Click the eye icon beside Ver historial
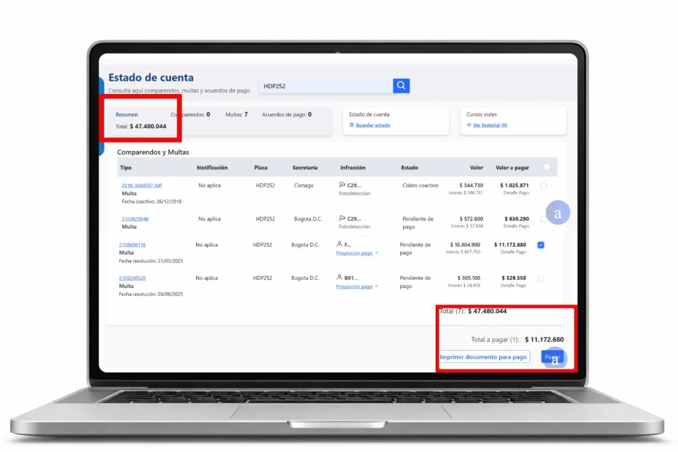The height and width of the screenshot is (452, 678). pos(469,125)
